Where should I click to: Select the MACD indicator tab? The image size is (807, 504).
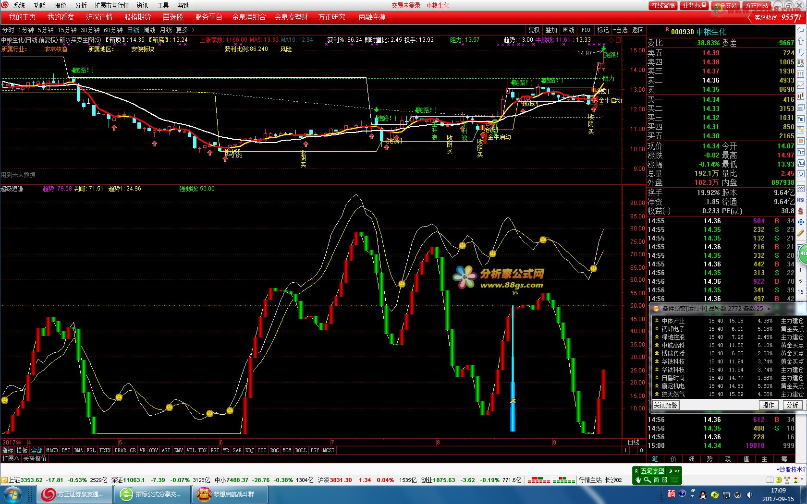pos(52,450)
